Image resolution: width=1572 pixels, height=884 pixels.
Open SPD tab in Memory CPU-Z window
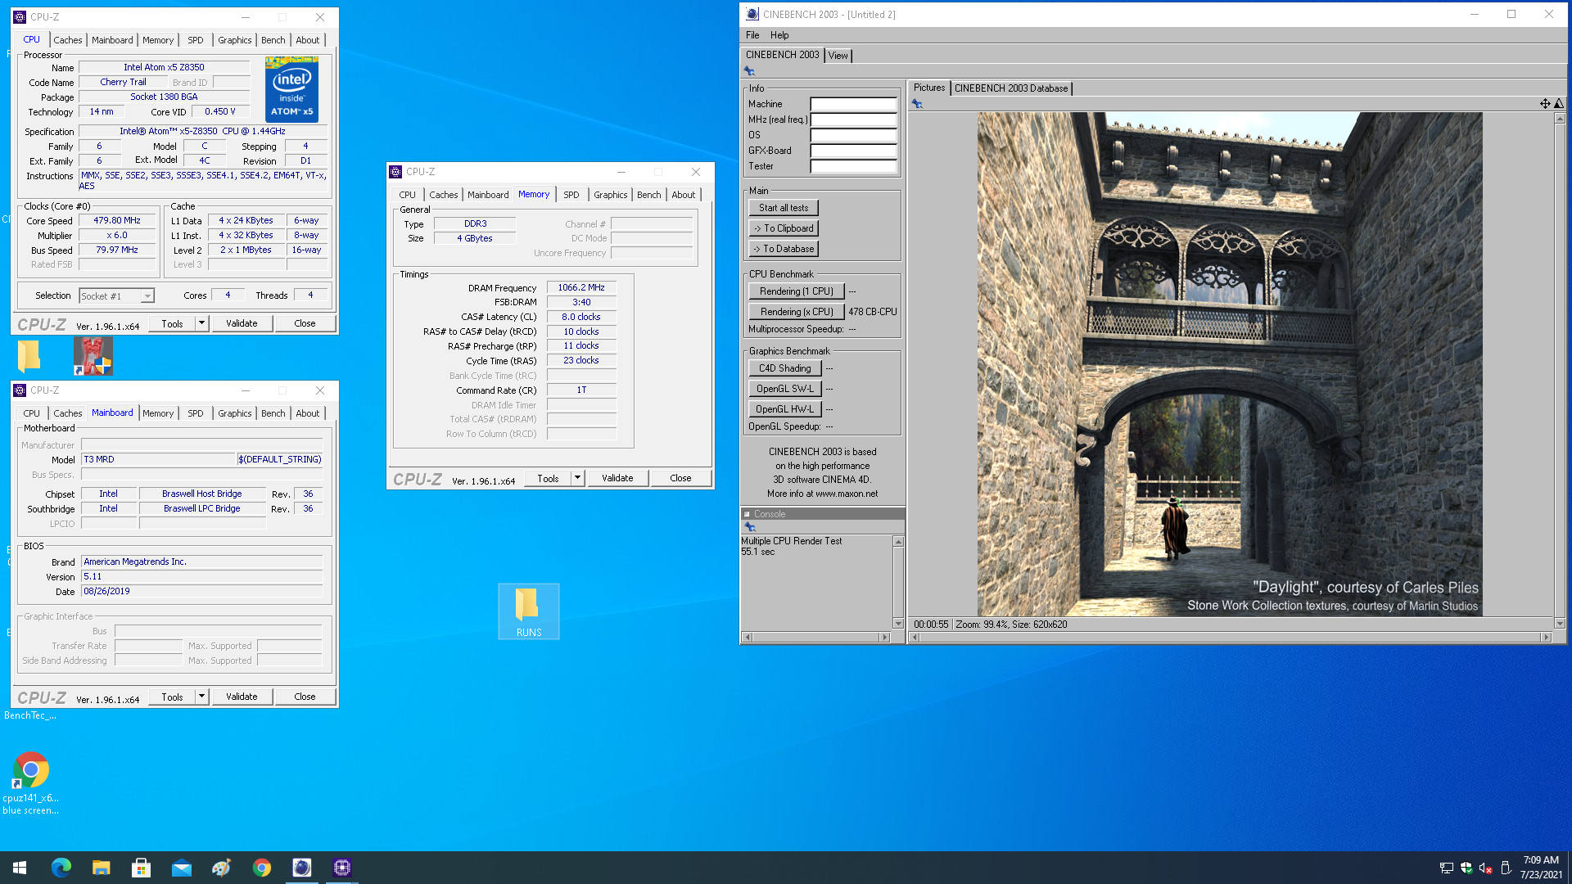[571, 195]
